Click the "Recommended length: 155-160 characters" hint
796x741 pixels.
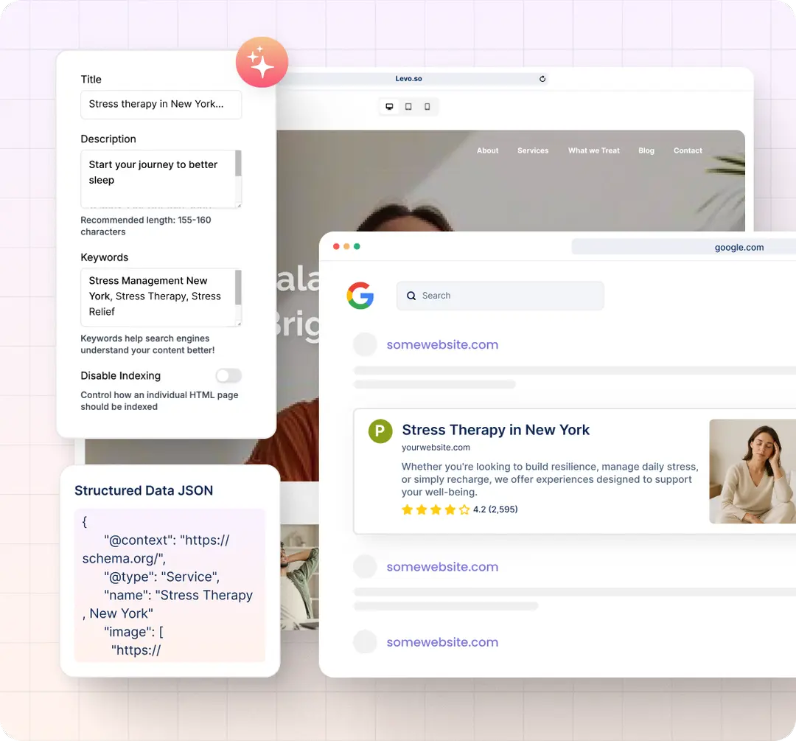(x=146, y=226)
